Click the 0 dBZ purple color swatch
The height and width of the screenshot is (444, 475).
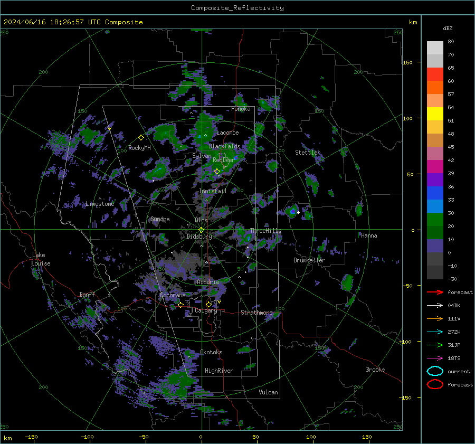[435, 246]
